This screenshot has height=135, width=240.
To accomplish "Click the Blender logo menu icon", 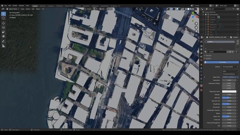I will point(2,6).
